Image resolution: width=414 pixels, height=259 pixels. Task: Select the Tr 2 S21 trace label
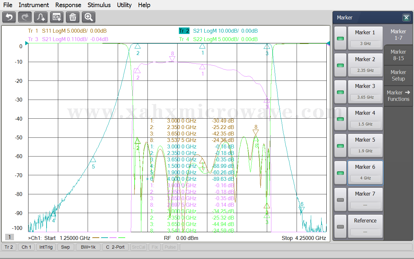coord(184,31)
